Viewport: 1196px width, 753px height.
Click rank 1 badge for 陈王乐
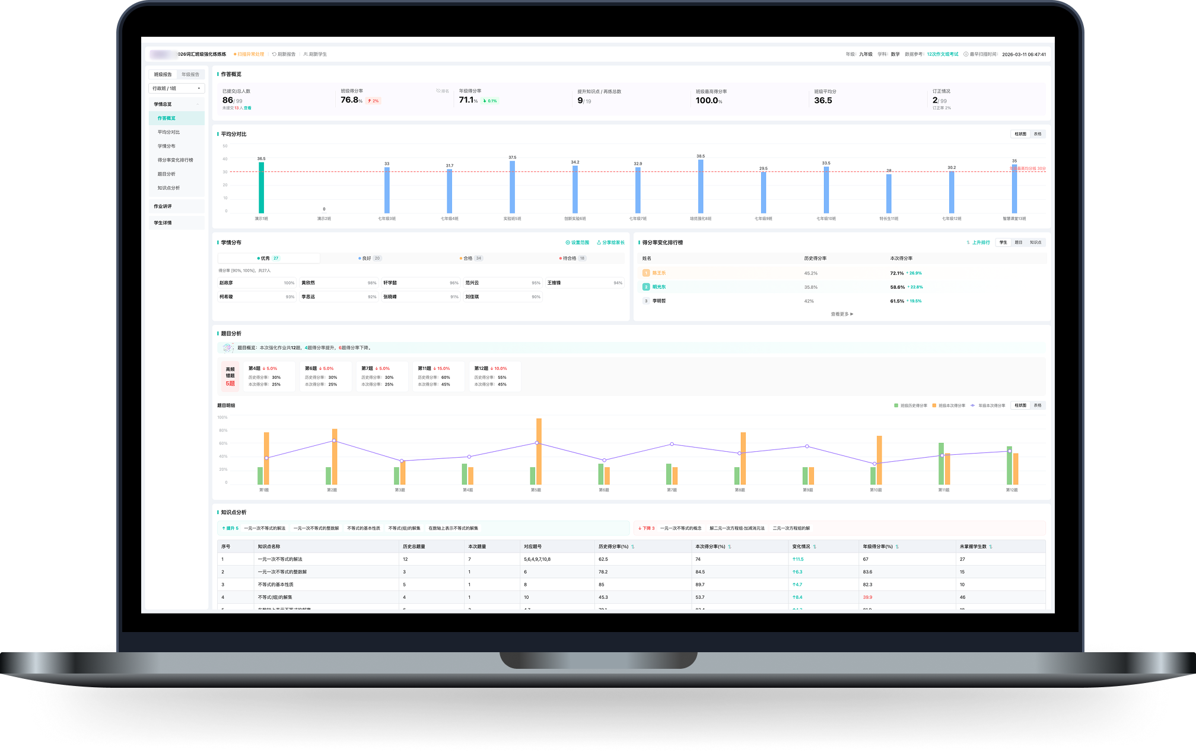click(646, 273)
